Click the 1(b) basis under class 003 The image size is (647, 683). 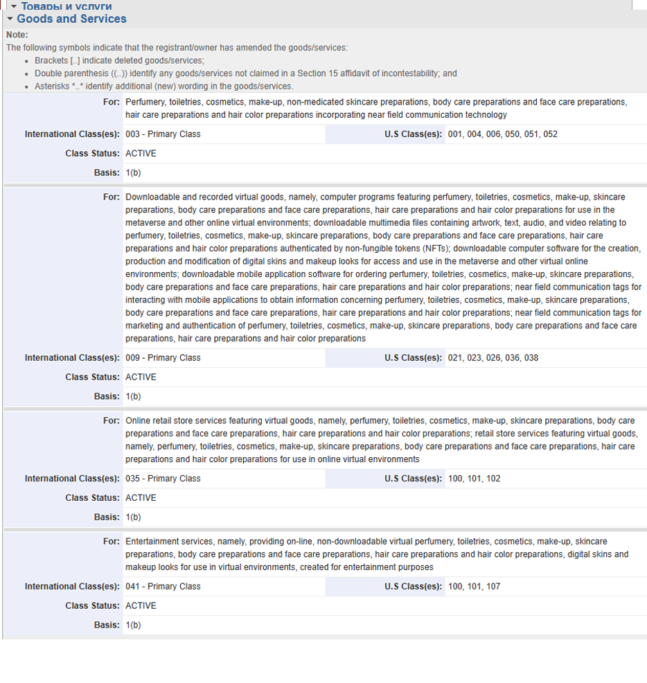pos(133,172)
